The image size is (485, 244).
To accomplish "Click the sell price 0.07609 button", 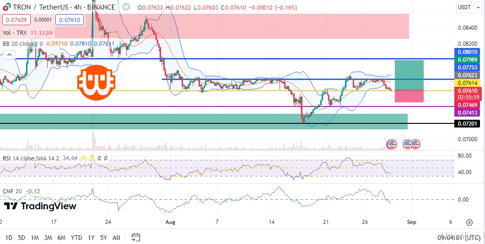I will 16,21.
